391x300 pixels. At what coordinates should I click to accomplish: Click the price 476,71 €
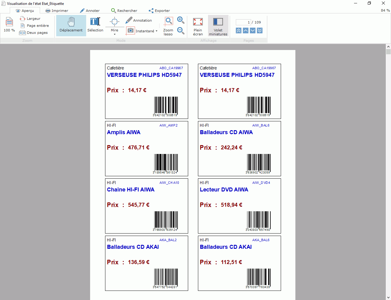click(139, 148)
